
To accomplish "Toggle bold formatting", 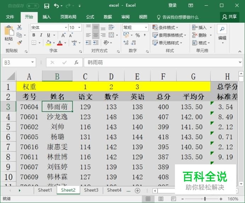I will tap(34, 35).
